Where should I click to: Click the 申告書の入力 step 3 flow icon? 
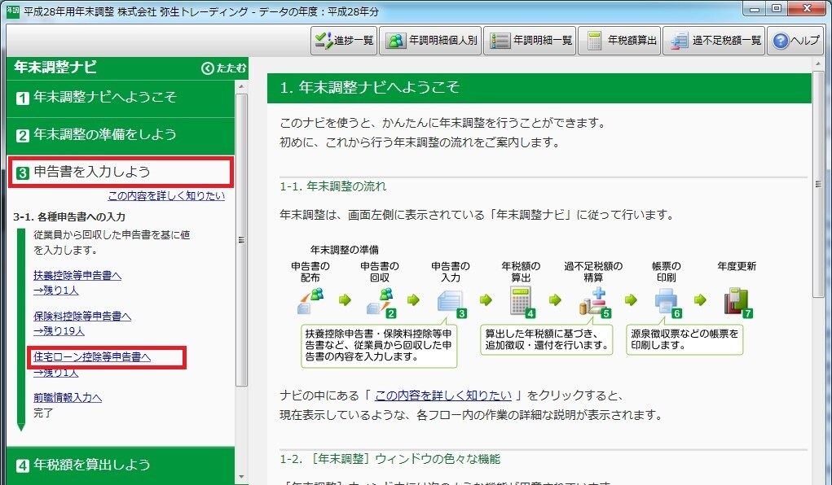click(451, 301)
